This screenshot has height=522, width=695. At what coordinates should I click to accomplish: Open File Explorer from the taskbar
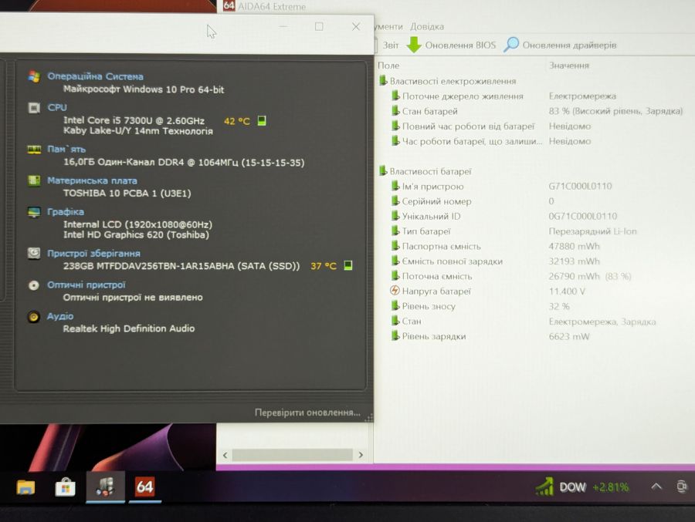pos(25,487)
